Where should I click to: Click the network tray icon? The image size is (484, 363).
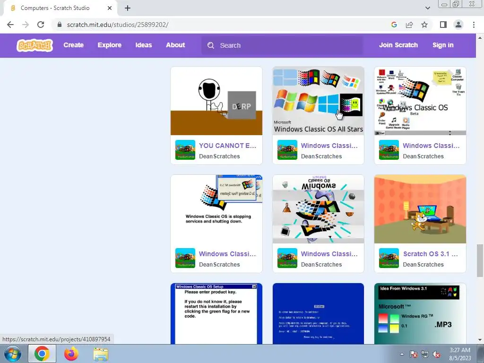click(425, 354)
